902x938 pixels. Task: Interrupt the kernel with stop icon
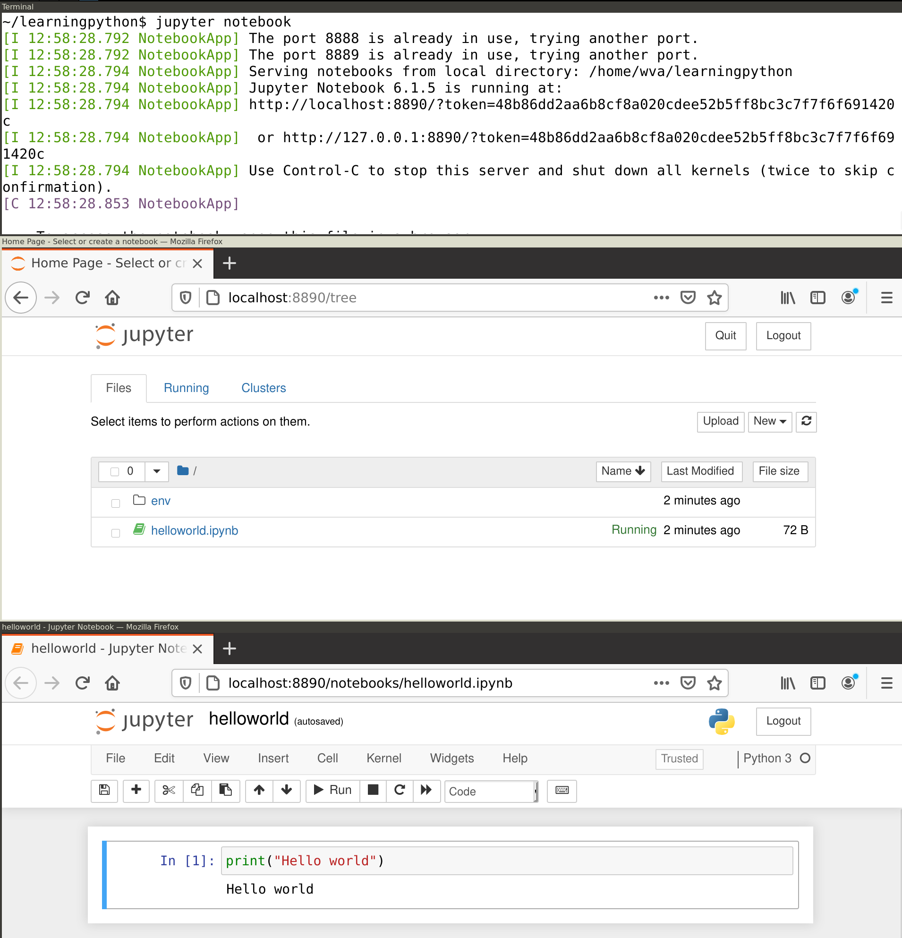(x=373, y=790)
